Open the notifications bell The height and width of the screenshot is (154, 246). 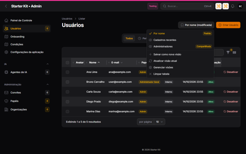(232, 6)
